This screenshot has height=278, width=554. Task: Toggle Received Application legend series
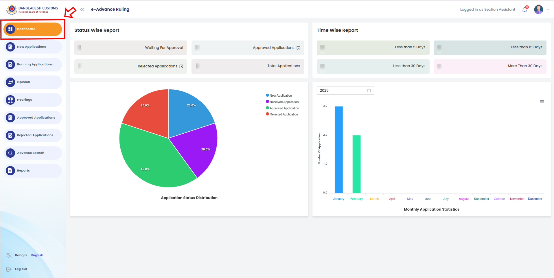tap(282, 102)
